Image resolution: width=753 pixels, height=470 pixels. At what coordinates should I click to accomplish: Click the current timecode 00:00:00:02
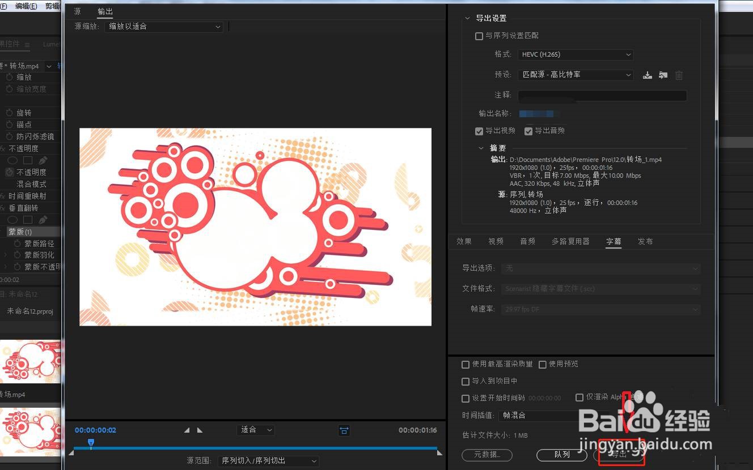(x=95, y=430)
